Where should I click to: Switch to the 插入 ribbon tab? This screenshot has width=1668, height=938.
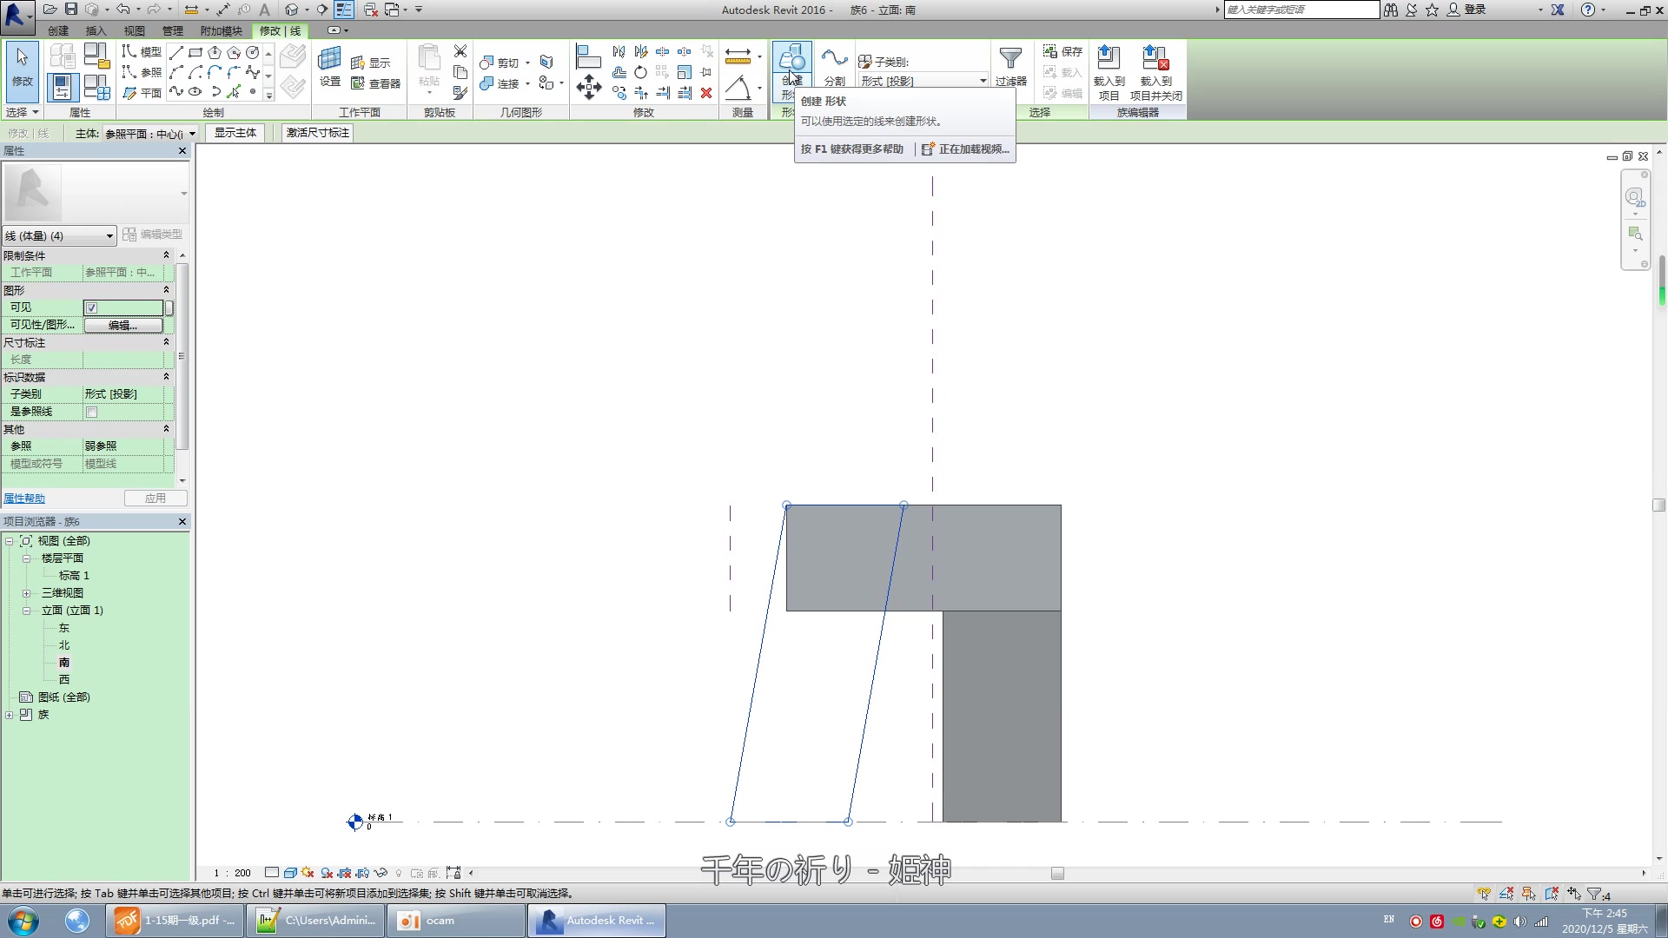[96, 30]
